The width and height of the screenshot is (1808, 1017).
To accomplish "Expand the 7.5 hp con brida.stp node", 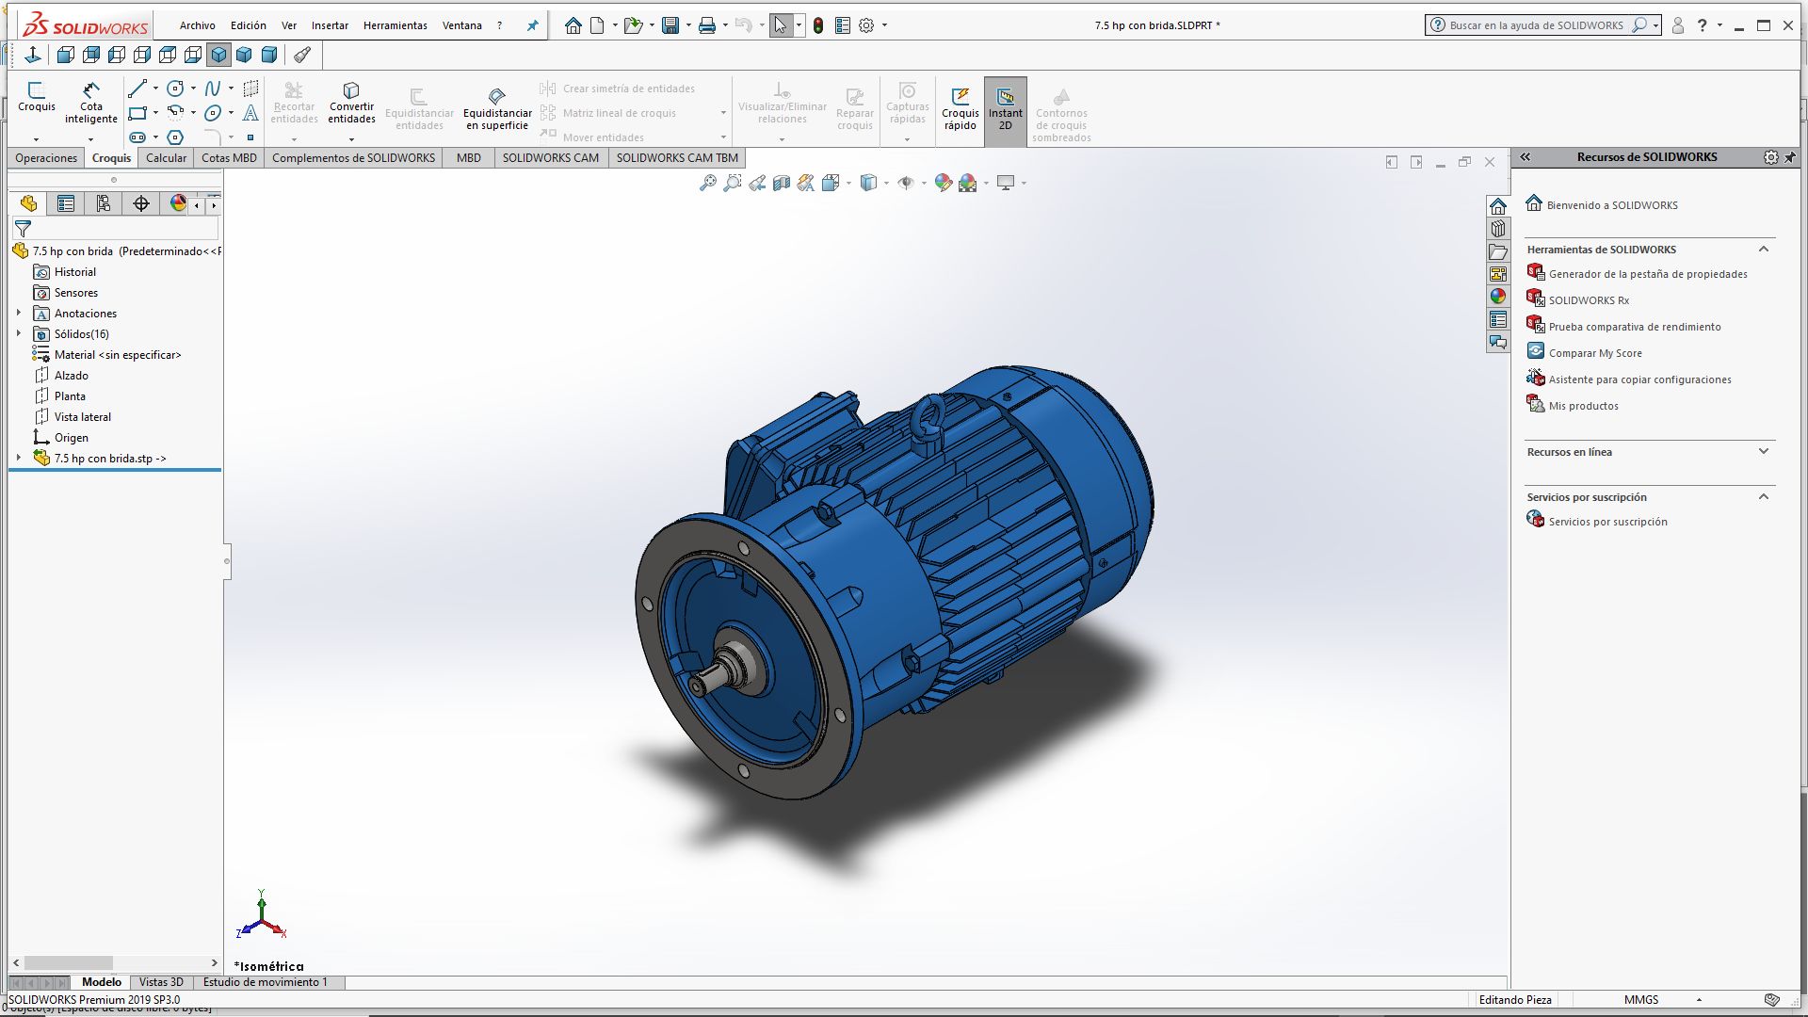I will [x=18, y=458].
